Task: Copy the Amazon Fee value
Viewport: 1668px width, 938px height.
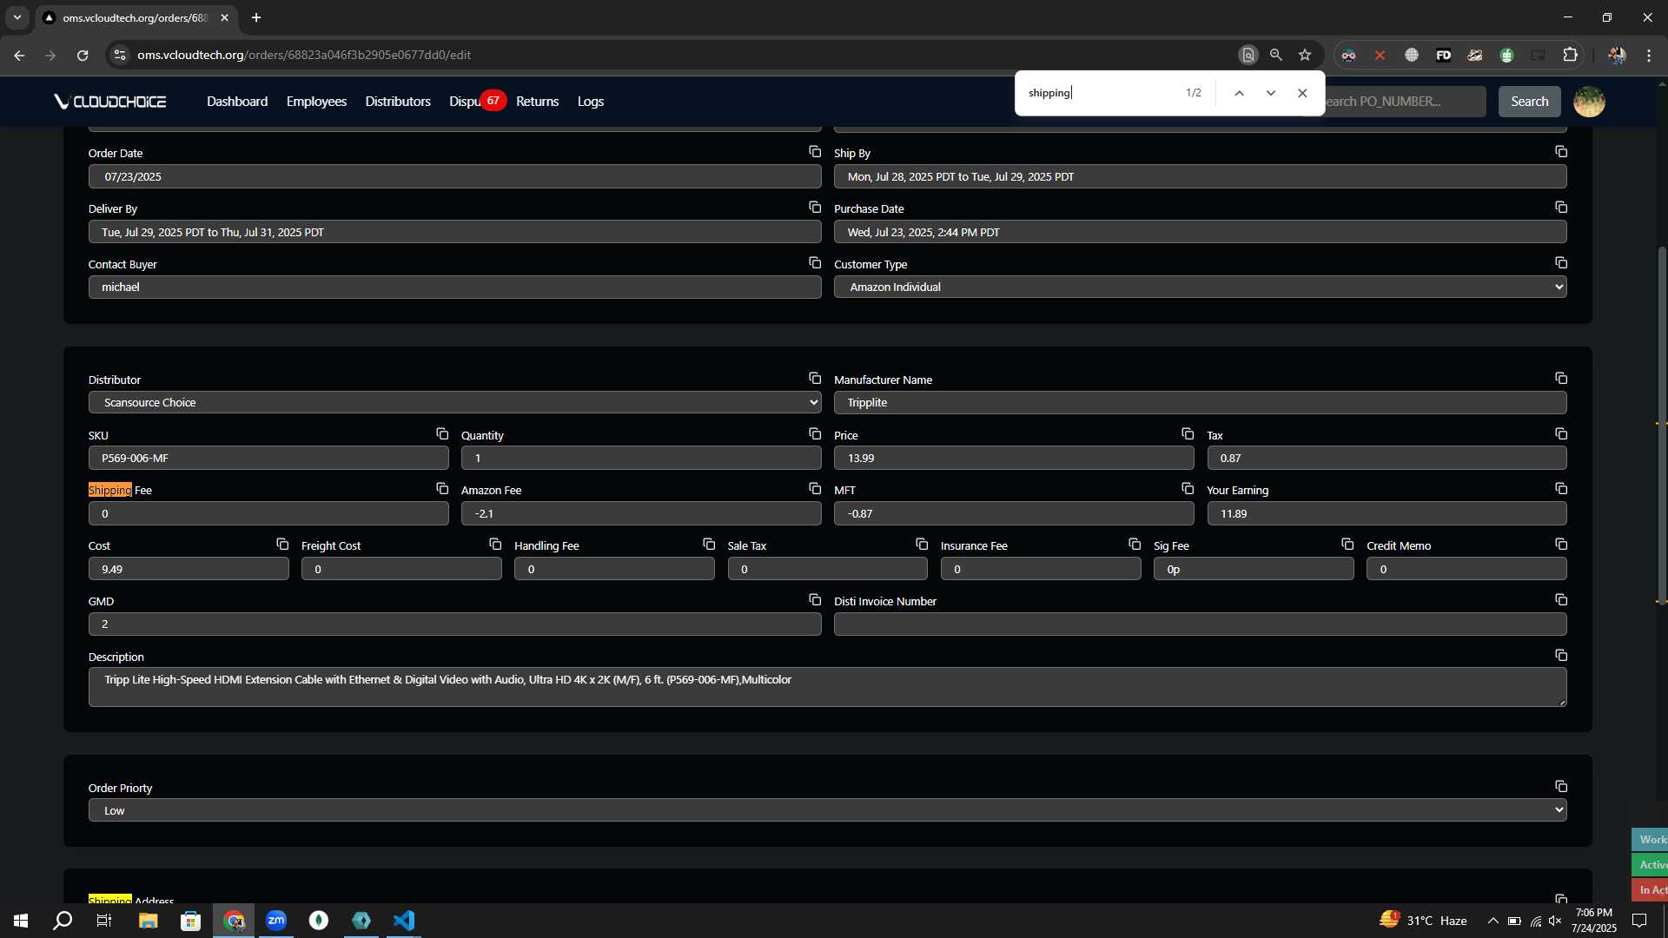Action: (815, 489)
